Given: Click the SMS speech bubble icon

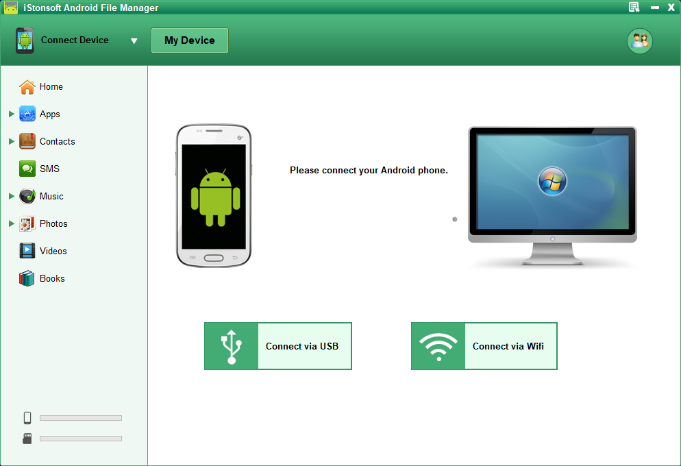Looking at the screenshot, I should pos(27,169).
